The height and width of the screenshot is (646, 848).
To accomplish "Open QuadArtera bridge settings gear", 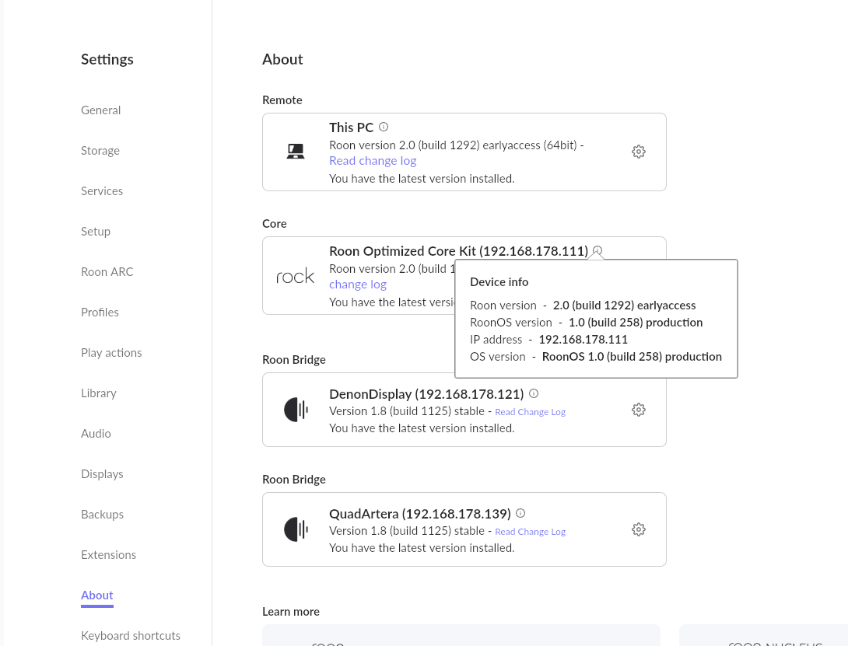I will [638, 530].
